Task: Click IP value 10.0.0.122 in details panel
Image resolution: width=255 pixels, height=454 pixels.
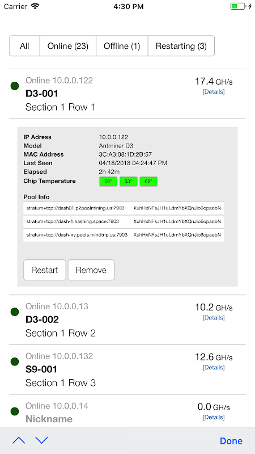Action: tap(113, 137)
